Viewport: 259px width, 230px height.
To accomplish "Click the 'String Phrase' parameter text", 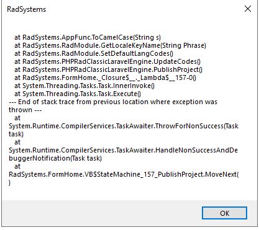I will [x=184, y=45].
